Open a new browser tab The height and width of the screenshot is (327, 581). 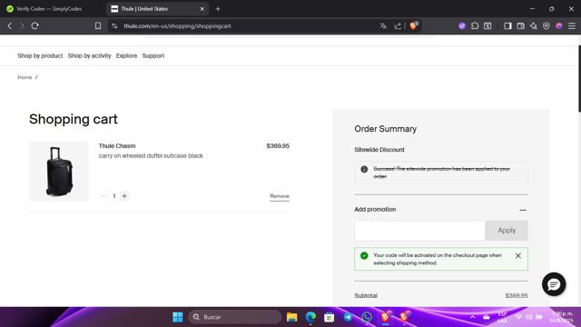point(218,8)
